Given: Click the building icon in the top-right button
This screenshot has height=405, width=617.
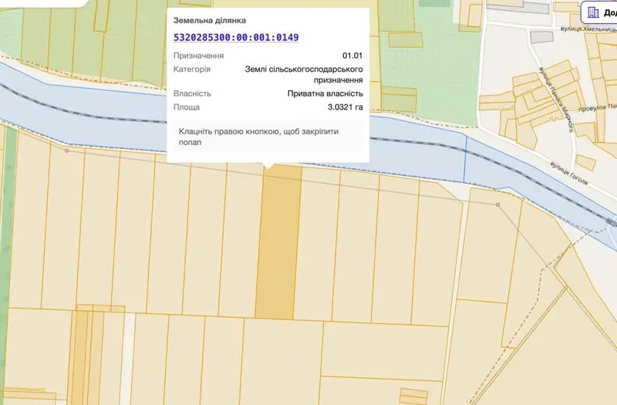Looking at the screenshot, I should tap(592, 12).
